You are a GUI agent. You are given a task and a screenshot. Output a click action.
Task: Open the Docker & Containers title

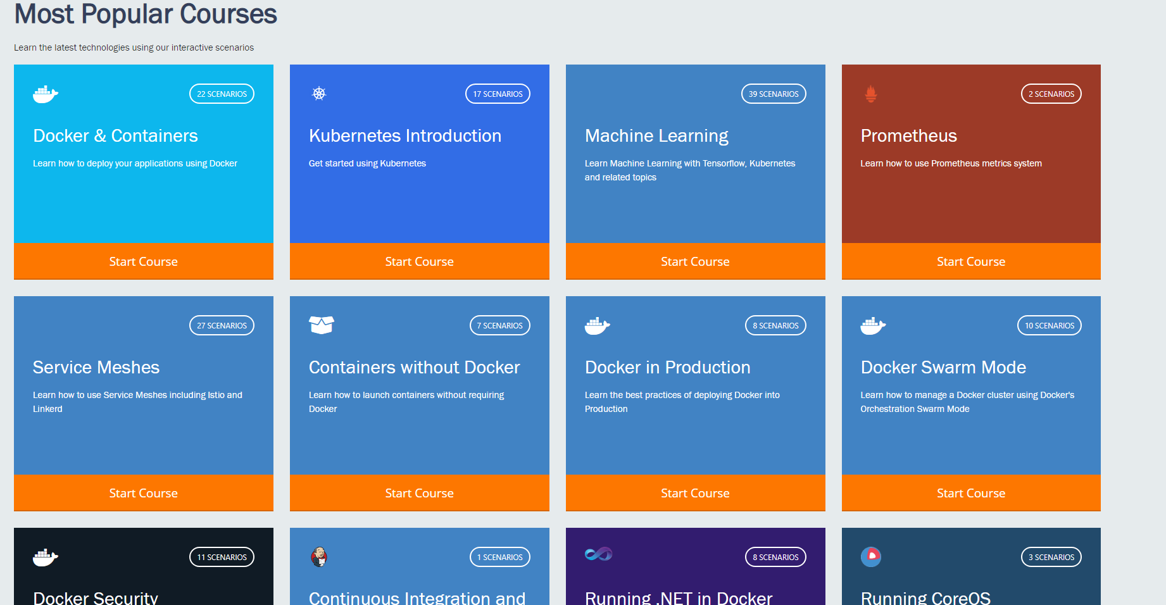[x=115, y=135]
